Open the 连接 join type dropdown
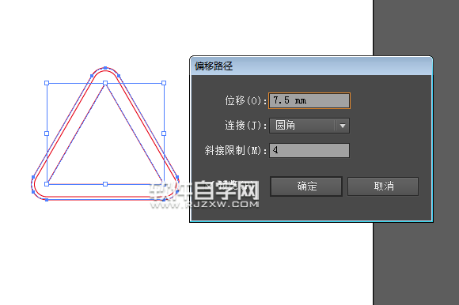This screenshot has width=459, height=305. tap(309, 126)
